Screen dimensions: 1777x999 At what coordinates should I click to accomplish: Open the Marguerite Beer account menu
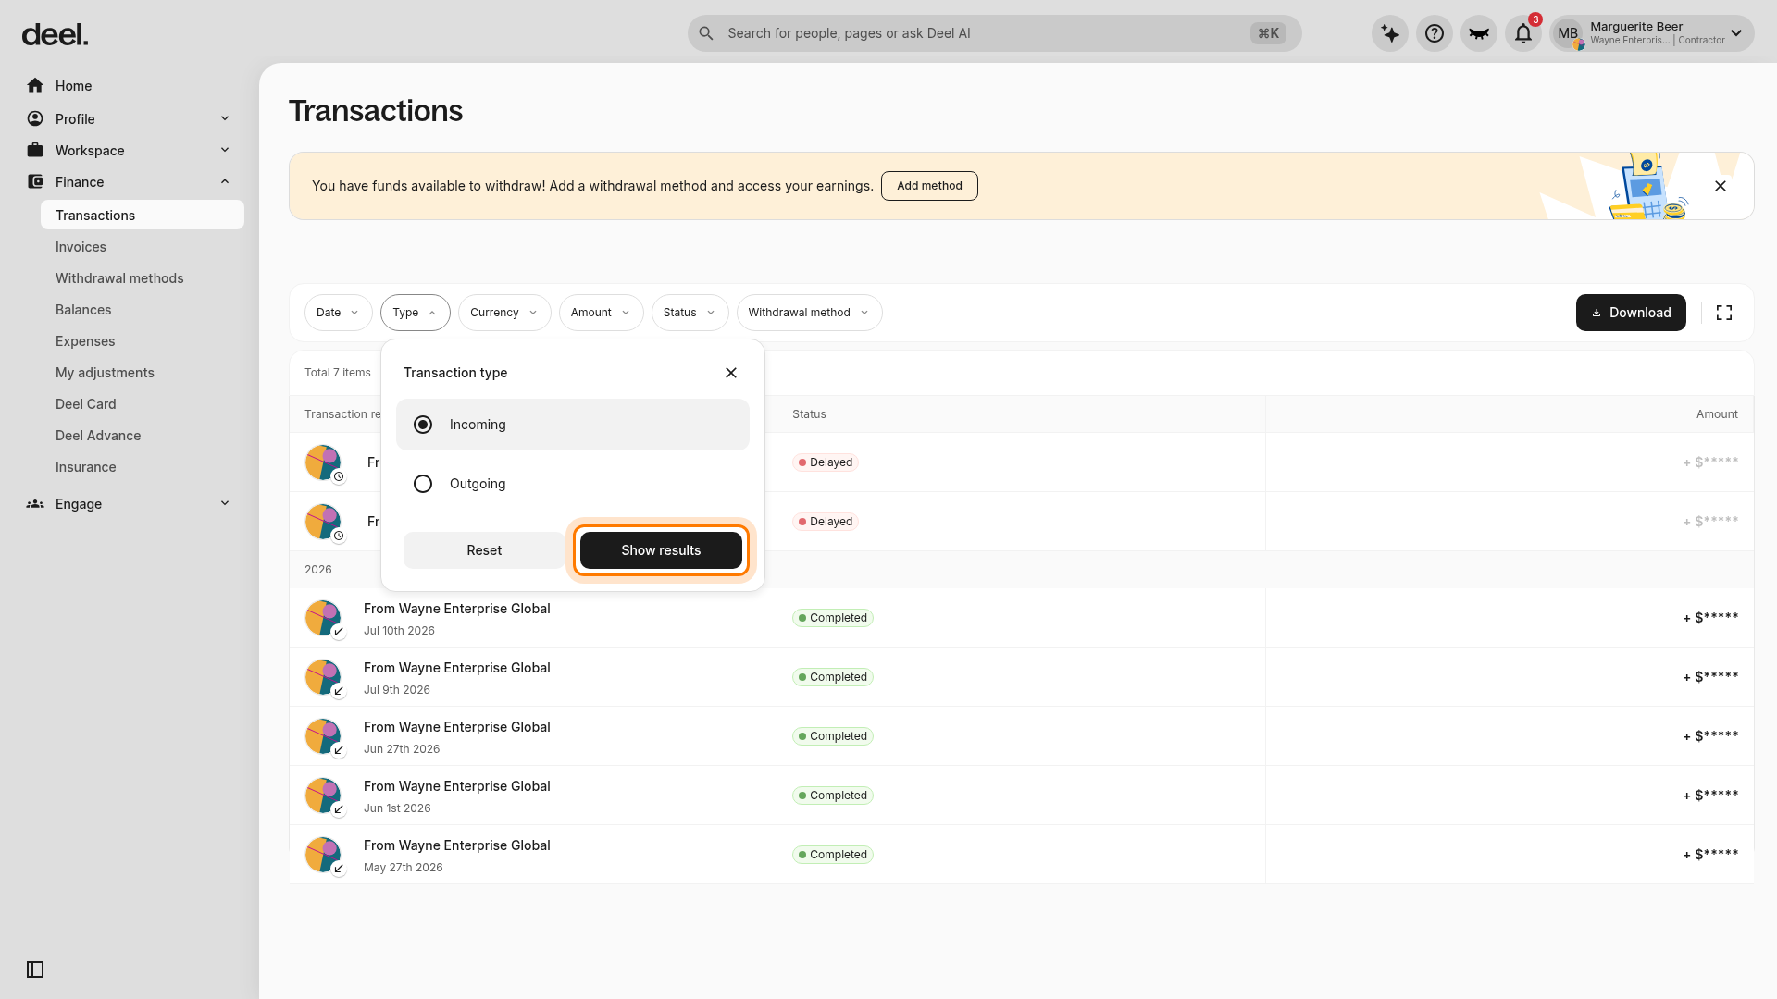1651,33
